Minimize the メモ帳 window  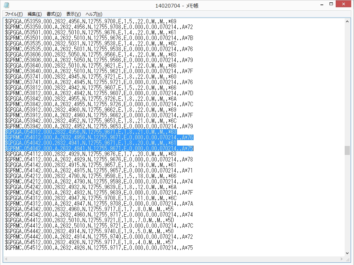[322, 4]
